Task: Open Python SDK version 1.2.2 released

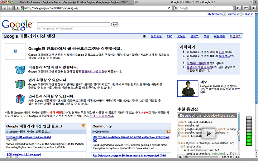Action: click(29, 137)
